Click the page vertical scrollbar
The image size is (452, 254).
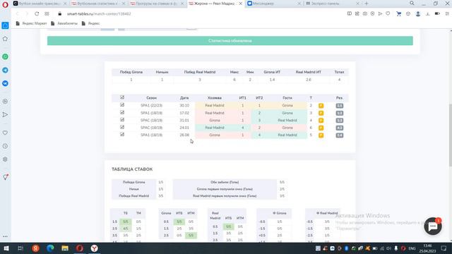pyautogui.click(x=451, y=135)
